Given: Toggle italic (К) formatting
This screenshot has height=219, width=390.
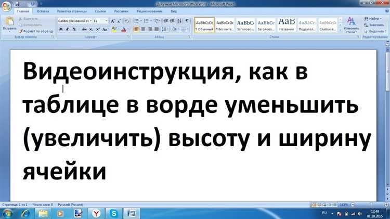Looking at the screenshot, I should tap(67, 29).
